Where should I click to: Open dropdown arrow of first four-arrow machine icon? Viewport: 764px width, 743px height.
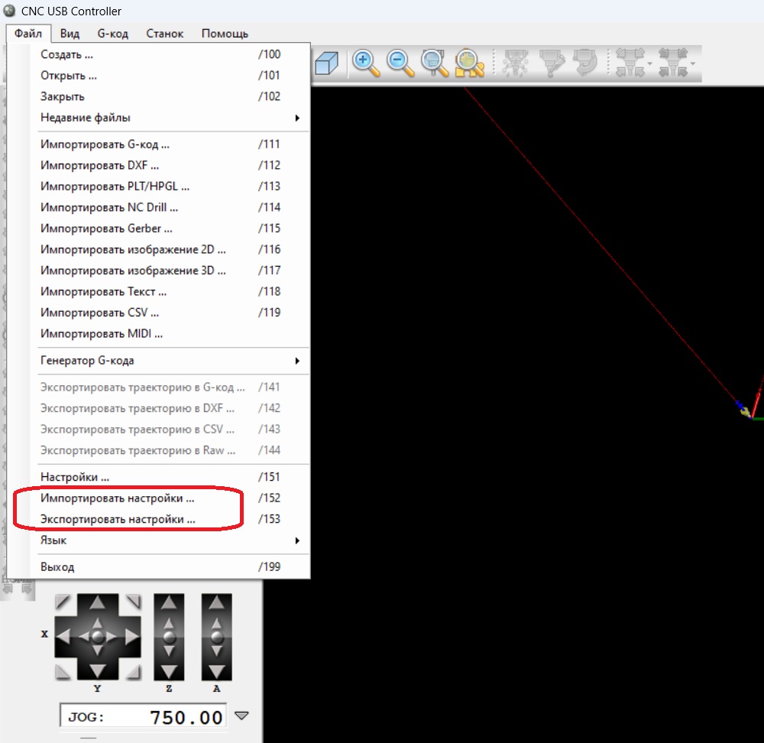tap(650, 64)
